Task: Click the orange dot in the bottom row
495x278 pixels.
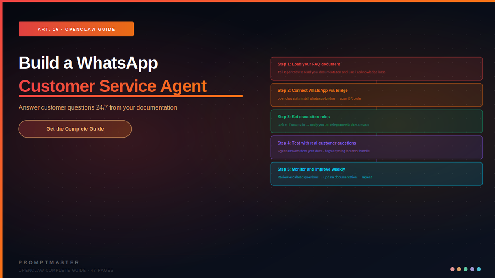Action: point(459,269)
